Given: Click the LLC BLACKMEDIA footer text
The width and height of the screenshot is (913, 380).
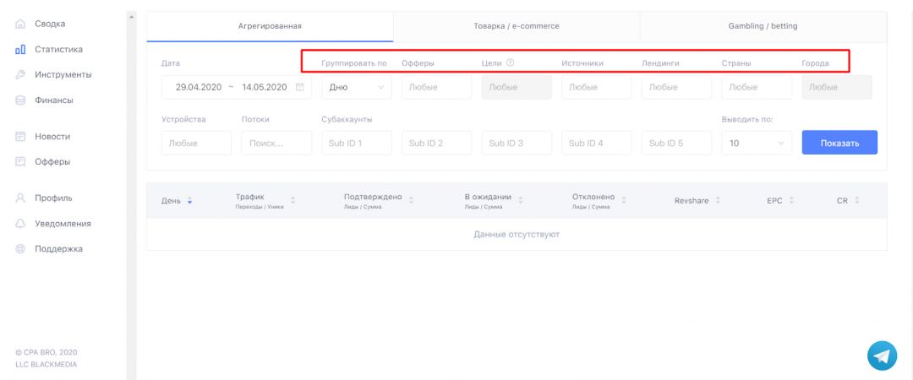Looking at the screenshot, I should pyautogui.click(x=46, y=364).
